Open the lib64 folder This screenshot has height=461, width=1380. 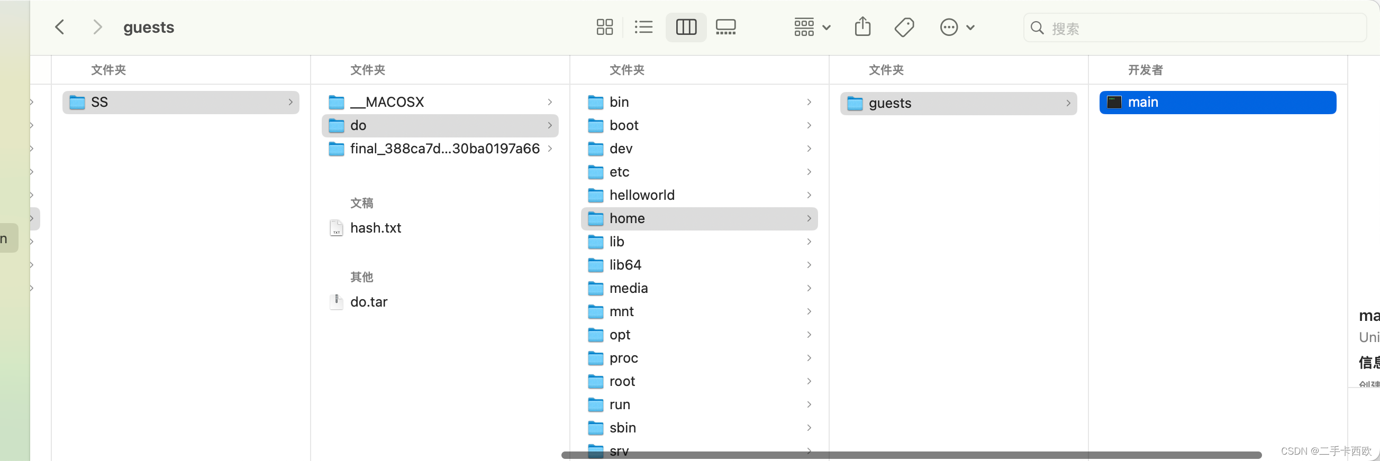pos(699,265)
